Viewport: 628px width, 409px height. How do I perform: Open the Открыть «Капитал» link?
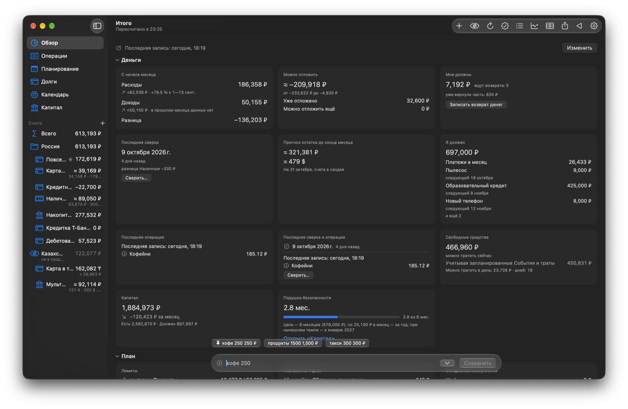click(309, 338)
